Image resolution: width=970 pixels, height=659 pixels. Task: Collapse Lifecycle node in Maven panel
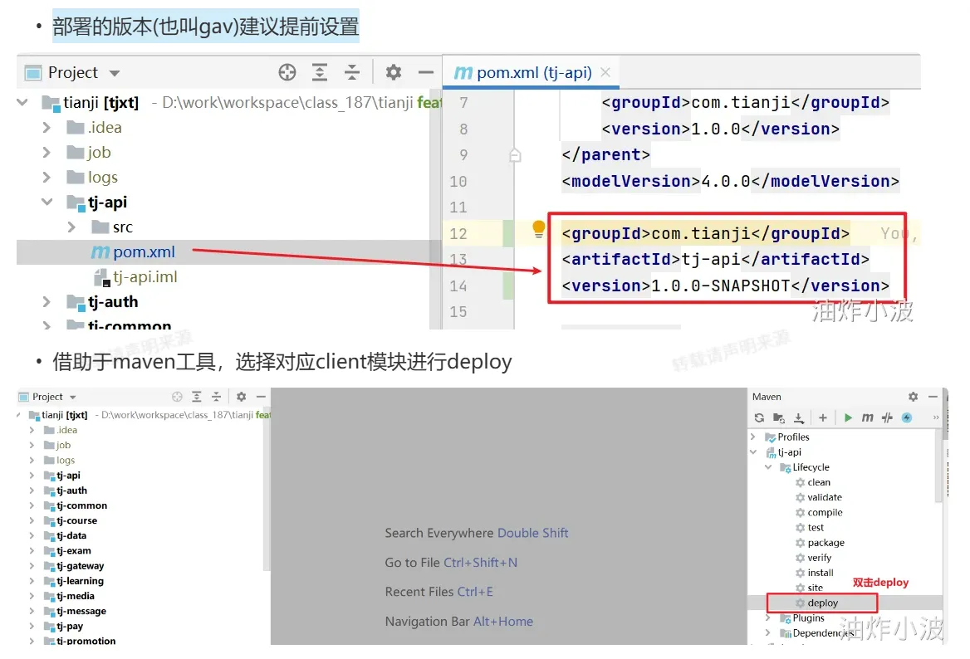tap(767, 466)
